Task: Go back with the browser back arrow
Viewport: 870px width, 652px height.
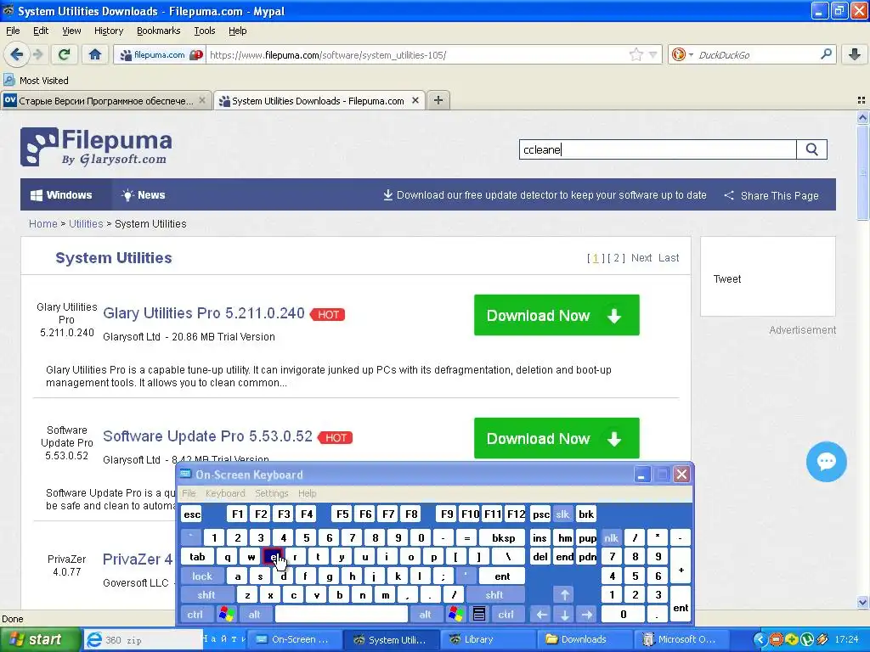Action: [17, 54]
